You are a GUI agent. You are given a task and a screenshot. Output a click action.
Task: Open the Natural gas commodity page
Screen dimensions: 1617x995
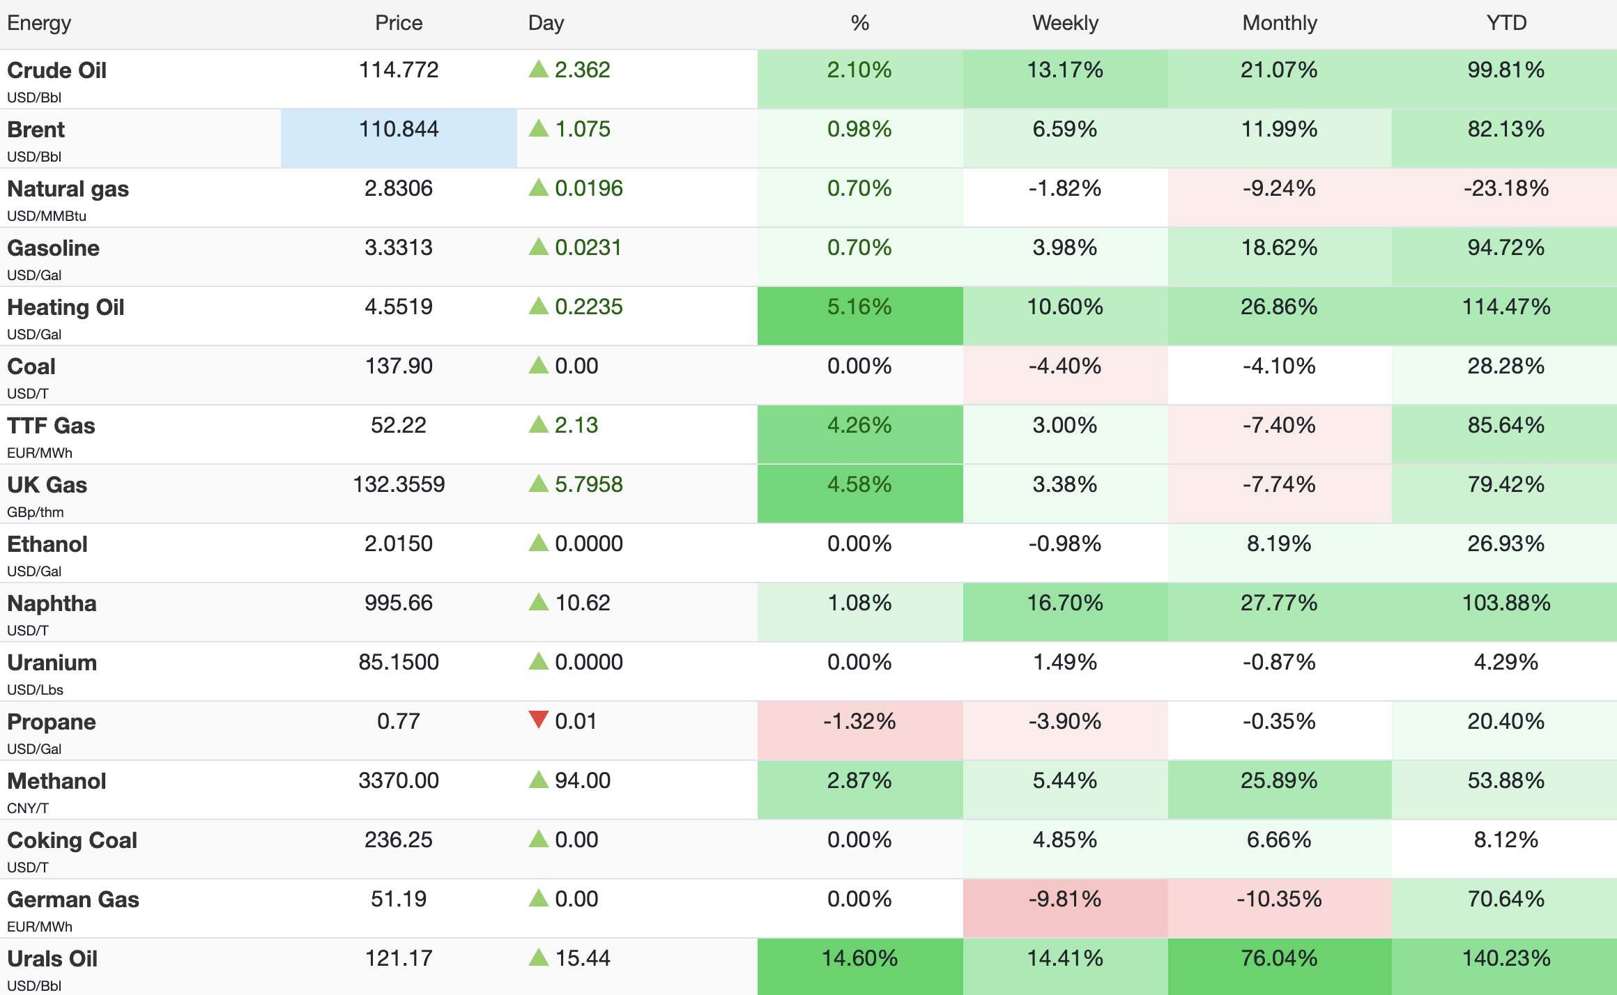[x=68, y=189]
